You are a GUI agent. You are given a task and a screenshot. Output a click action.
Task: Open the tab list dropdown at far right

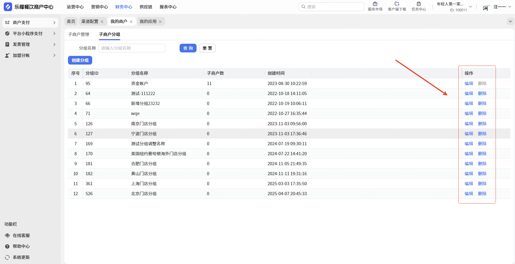coord(510,21)
